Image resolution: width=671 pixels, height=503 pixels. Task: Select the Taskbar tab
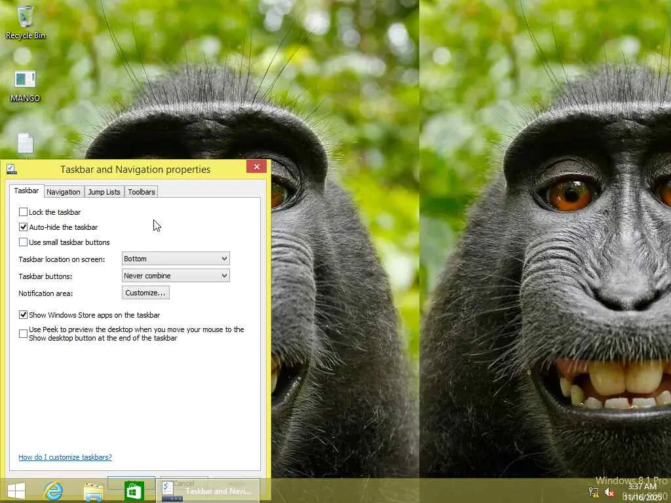pos(26,191)
